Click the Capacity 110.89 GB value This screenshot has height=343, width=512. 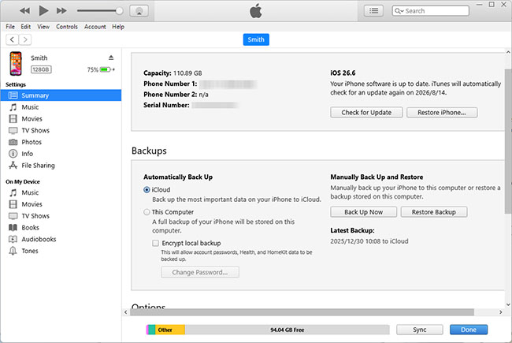(x=187, y=73)
